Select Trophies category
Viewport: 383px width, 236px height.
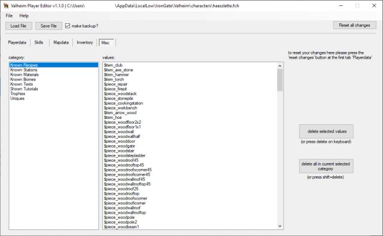click(54, 94)
